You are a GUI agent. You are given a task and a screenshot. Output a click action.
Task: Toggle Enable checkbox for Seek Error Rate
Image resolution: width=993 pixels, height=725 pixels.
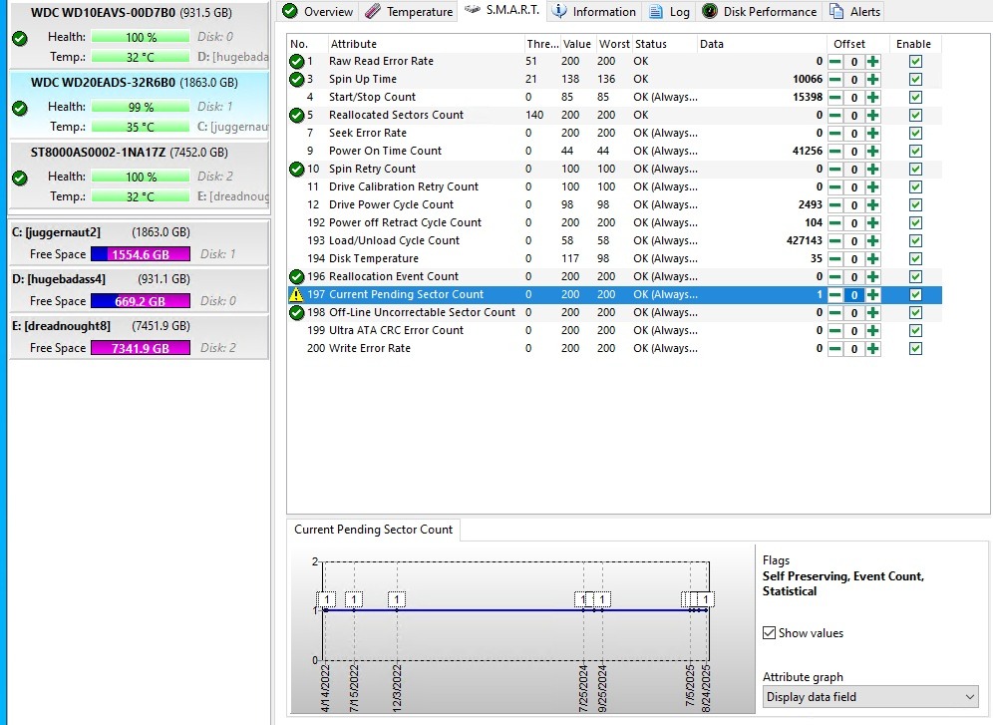pyautogui.click(x=915, y=133)
